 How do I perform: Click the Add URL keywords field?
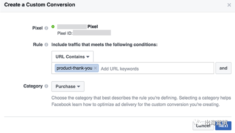click(x=154, y=69)
